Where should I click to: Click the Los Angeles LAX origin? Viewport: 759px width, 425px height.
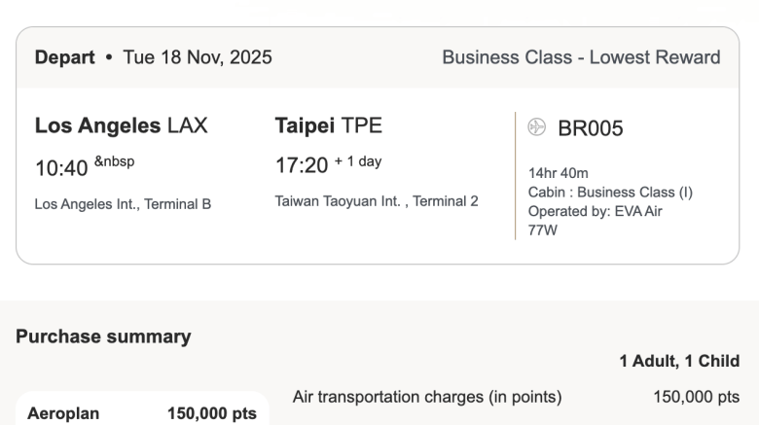coord(121,125)
